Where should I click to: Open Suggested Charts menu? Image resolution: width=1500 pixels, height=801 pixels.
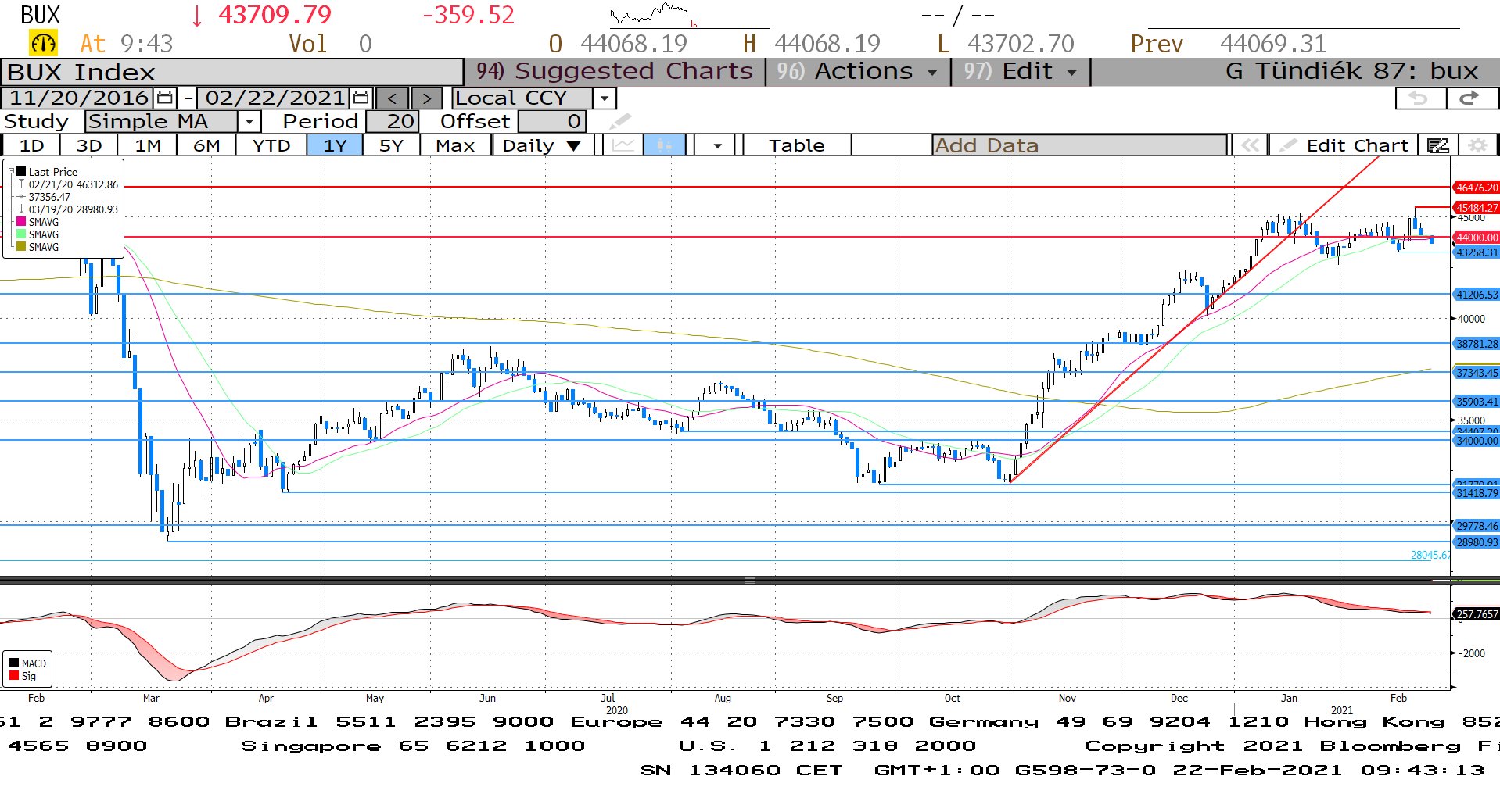(615, 71)
